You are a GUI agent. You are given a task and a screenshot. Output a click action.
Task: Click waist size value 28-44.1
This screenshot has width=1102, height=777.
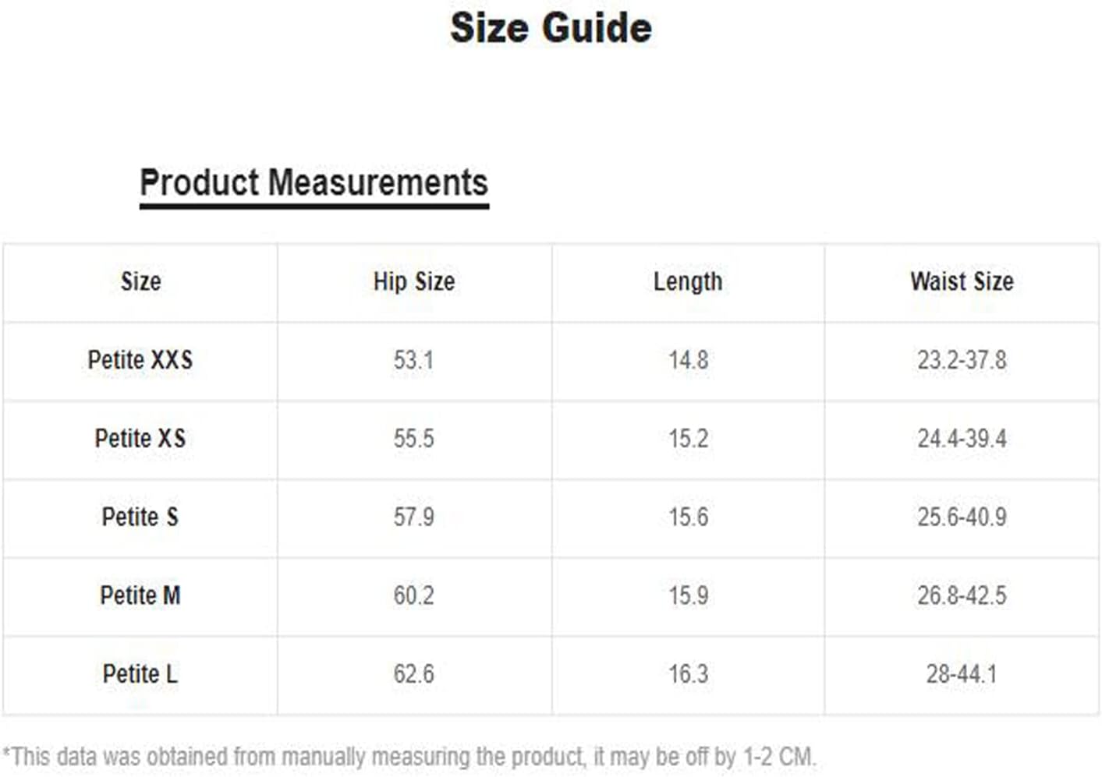click(x=962, y=673)
